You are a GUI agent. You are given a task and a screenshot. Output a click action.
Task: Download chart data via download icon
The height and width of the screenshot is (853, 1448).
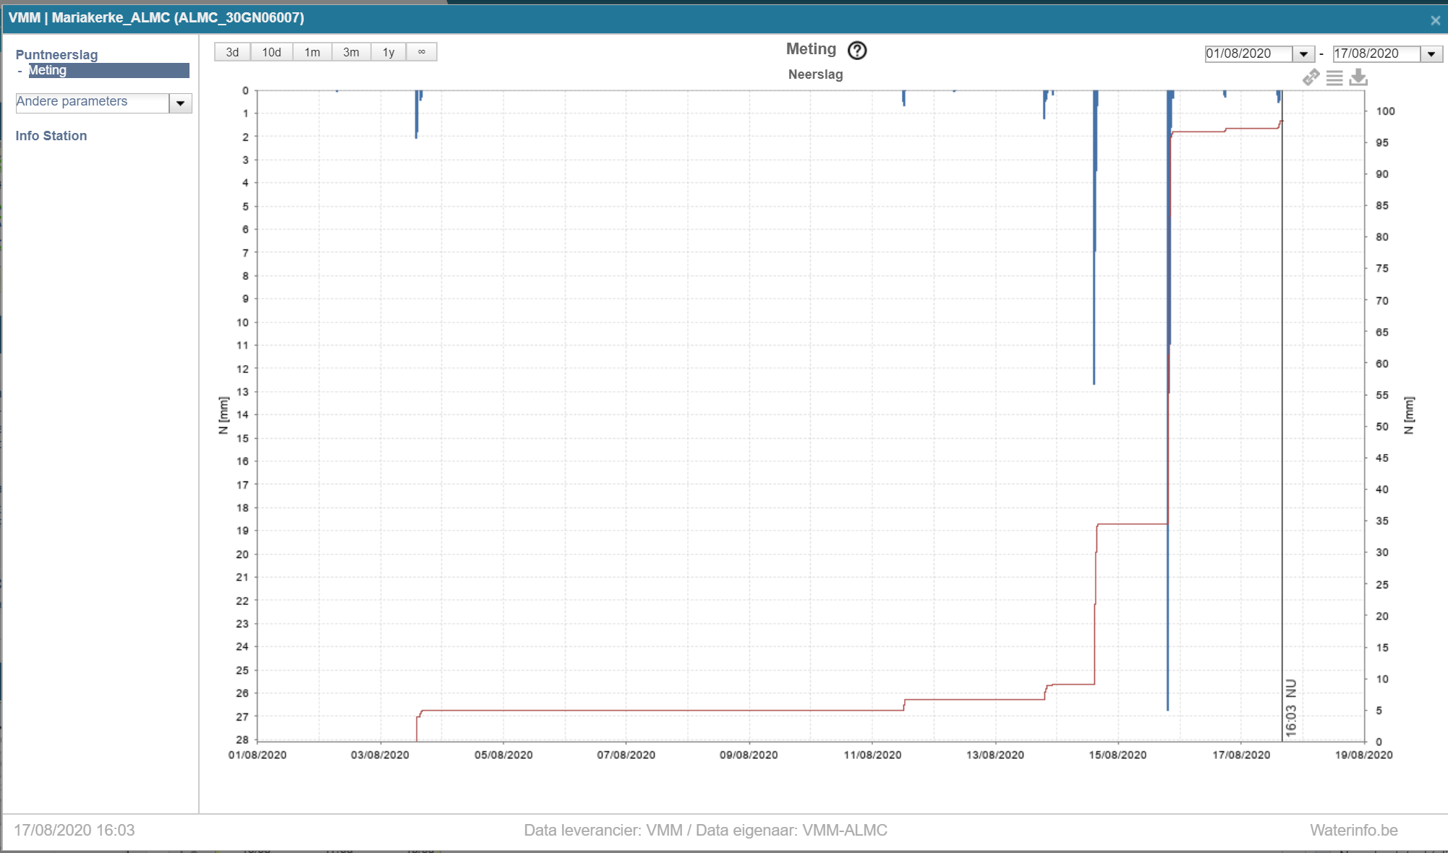coord(1358,77)
